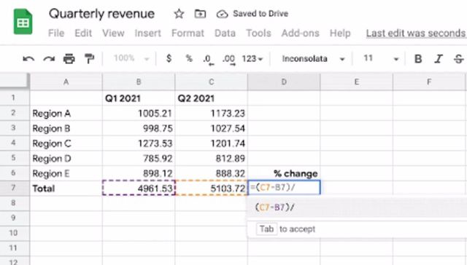Click the Region E cell
The image size is (467, 265).
[x=66, y=173]
